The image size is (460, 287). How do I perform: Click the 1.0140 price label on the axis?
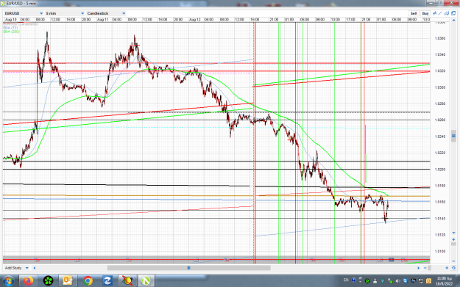[439, 219]
